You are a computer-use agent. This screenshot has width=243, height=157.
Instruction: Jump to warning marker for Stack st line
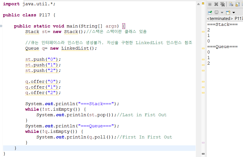click(x=203, y=32)
